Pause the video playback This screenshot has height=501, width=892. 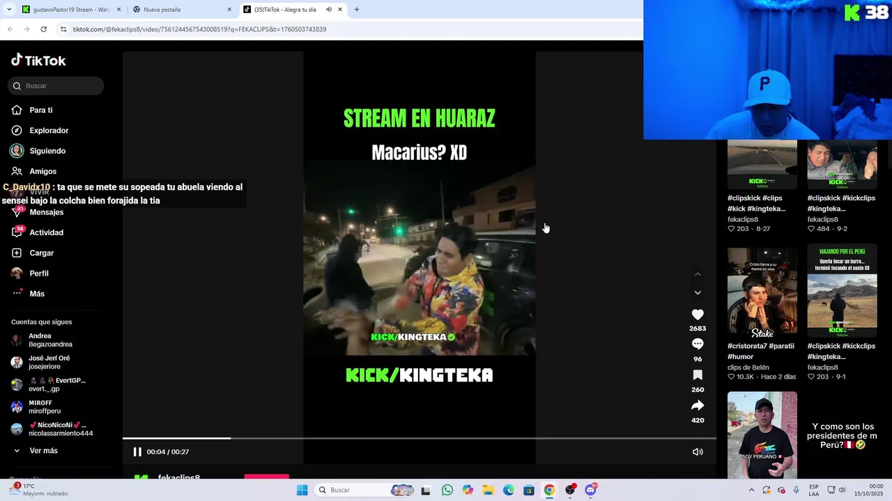coord(137,452)
